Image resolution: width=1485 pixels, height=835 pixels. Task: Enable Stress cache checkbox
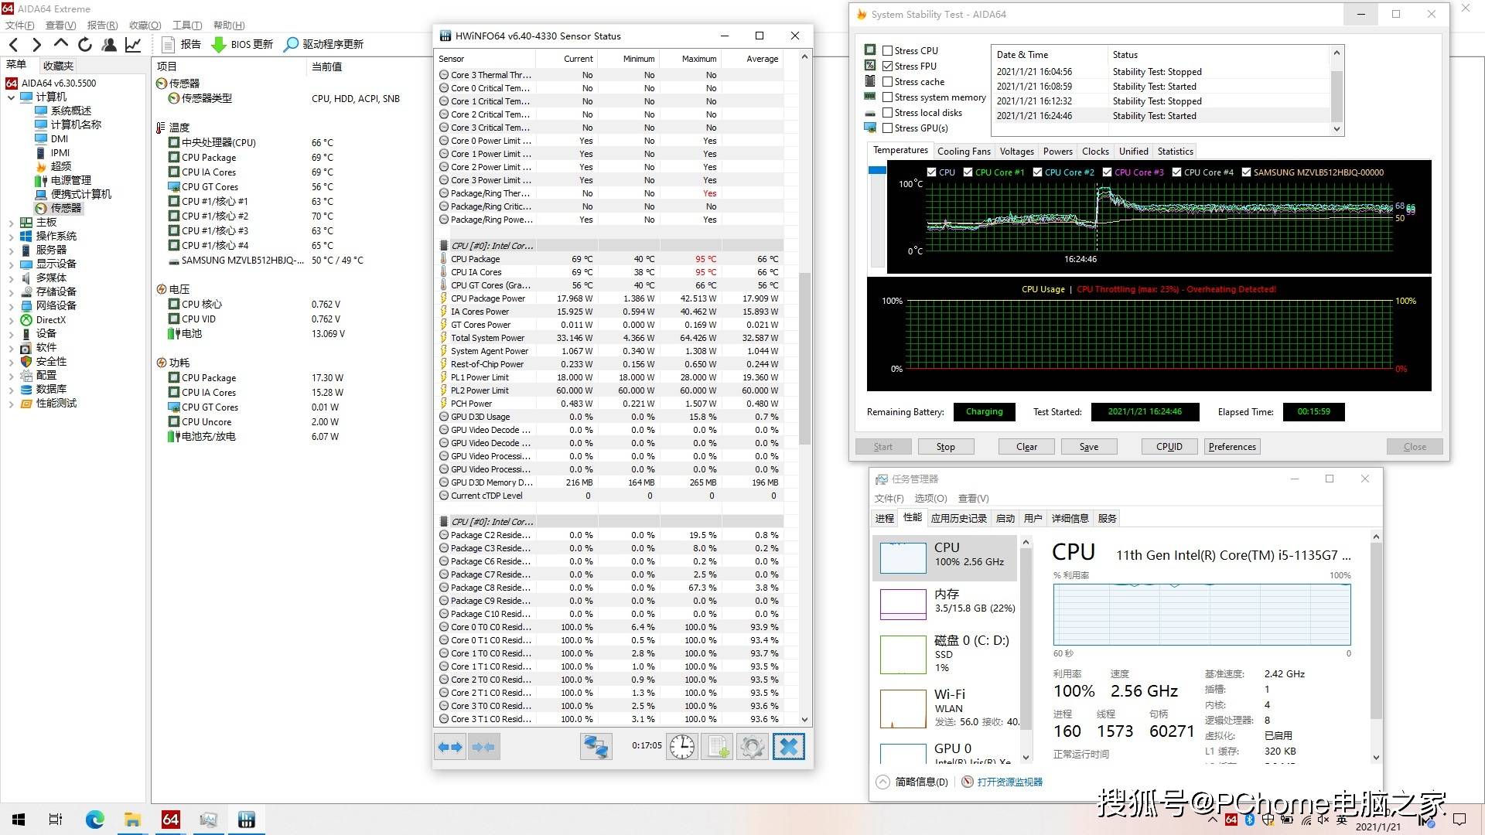point(887,82)
